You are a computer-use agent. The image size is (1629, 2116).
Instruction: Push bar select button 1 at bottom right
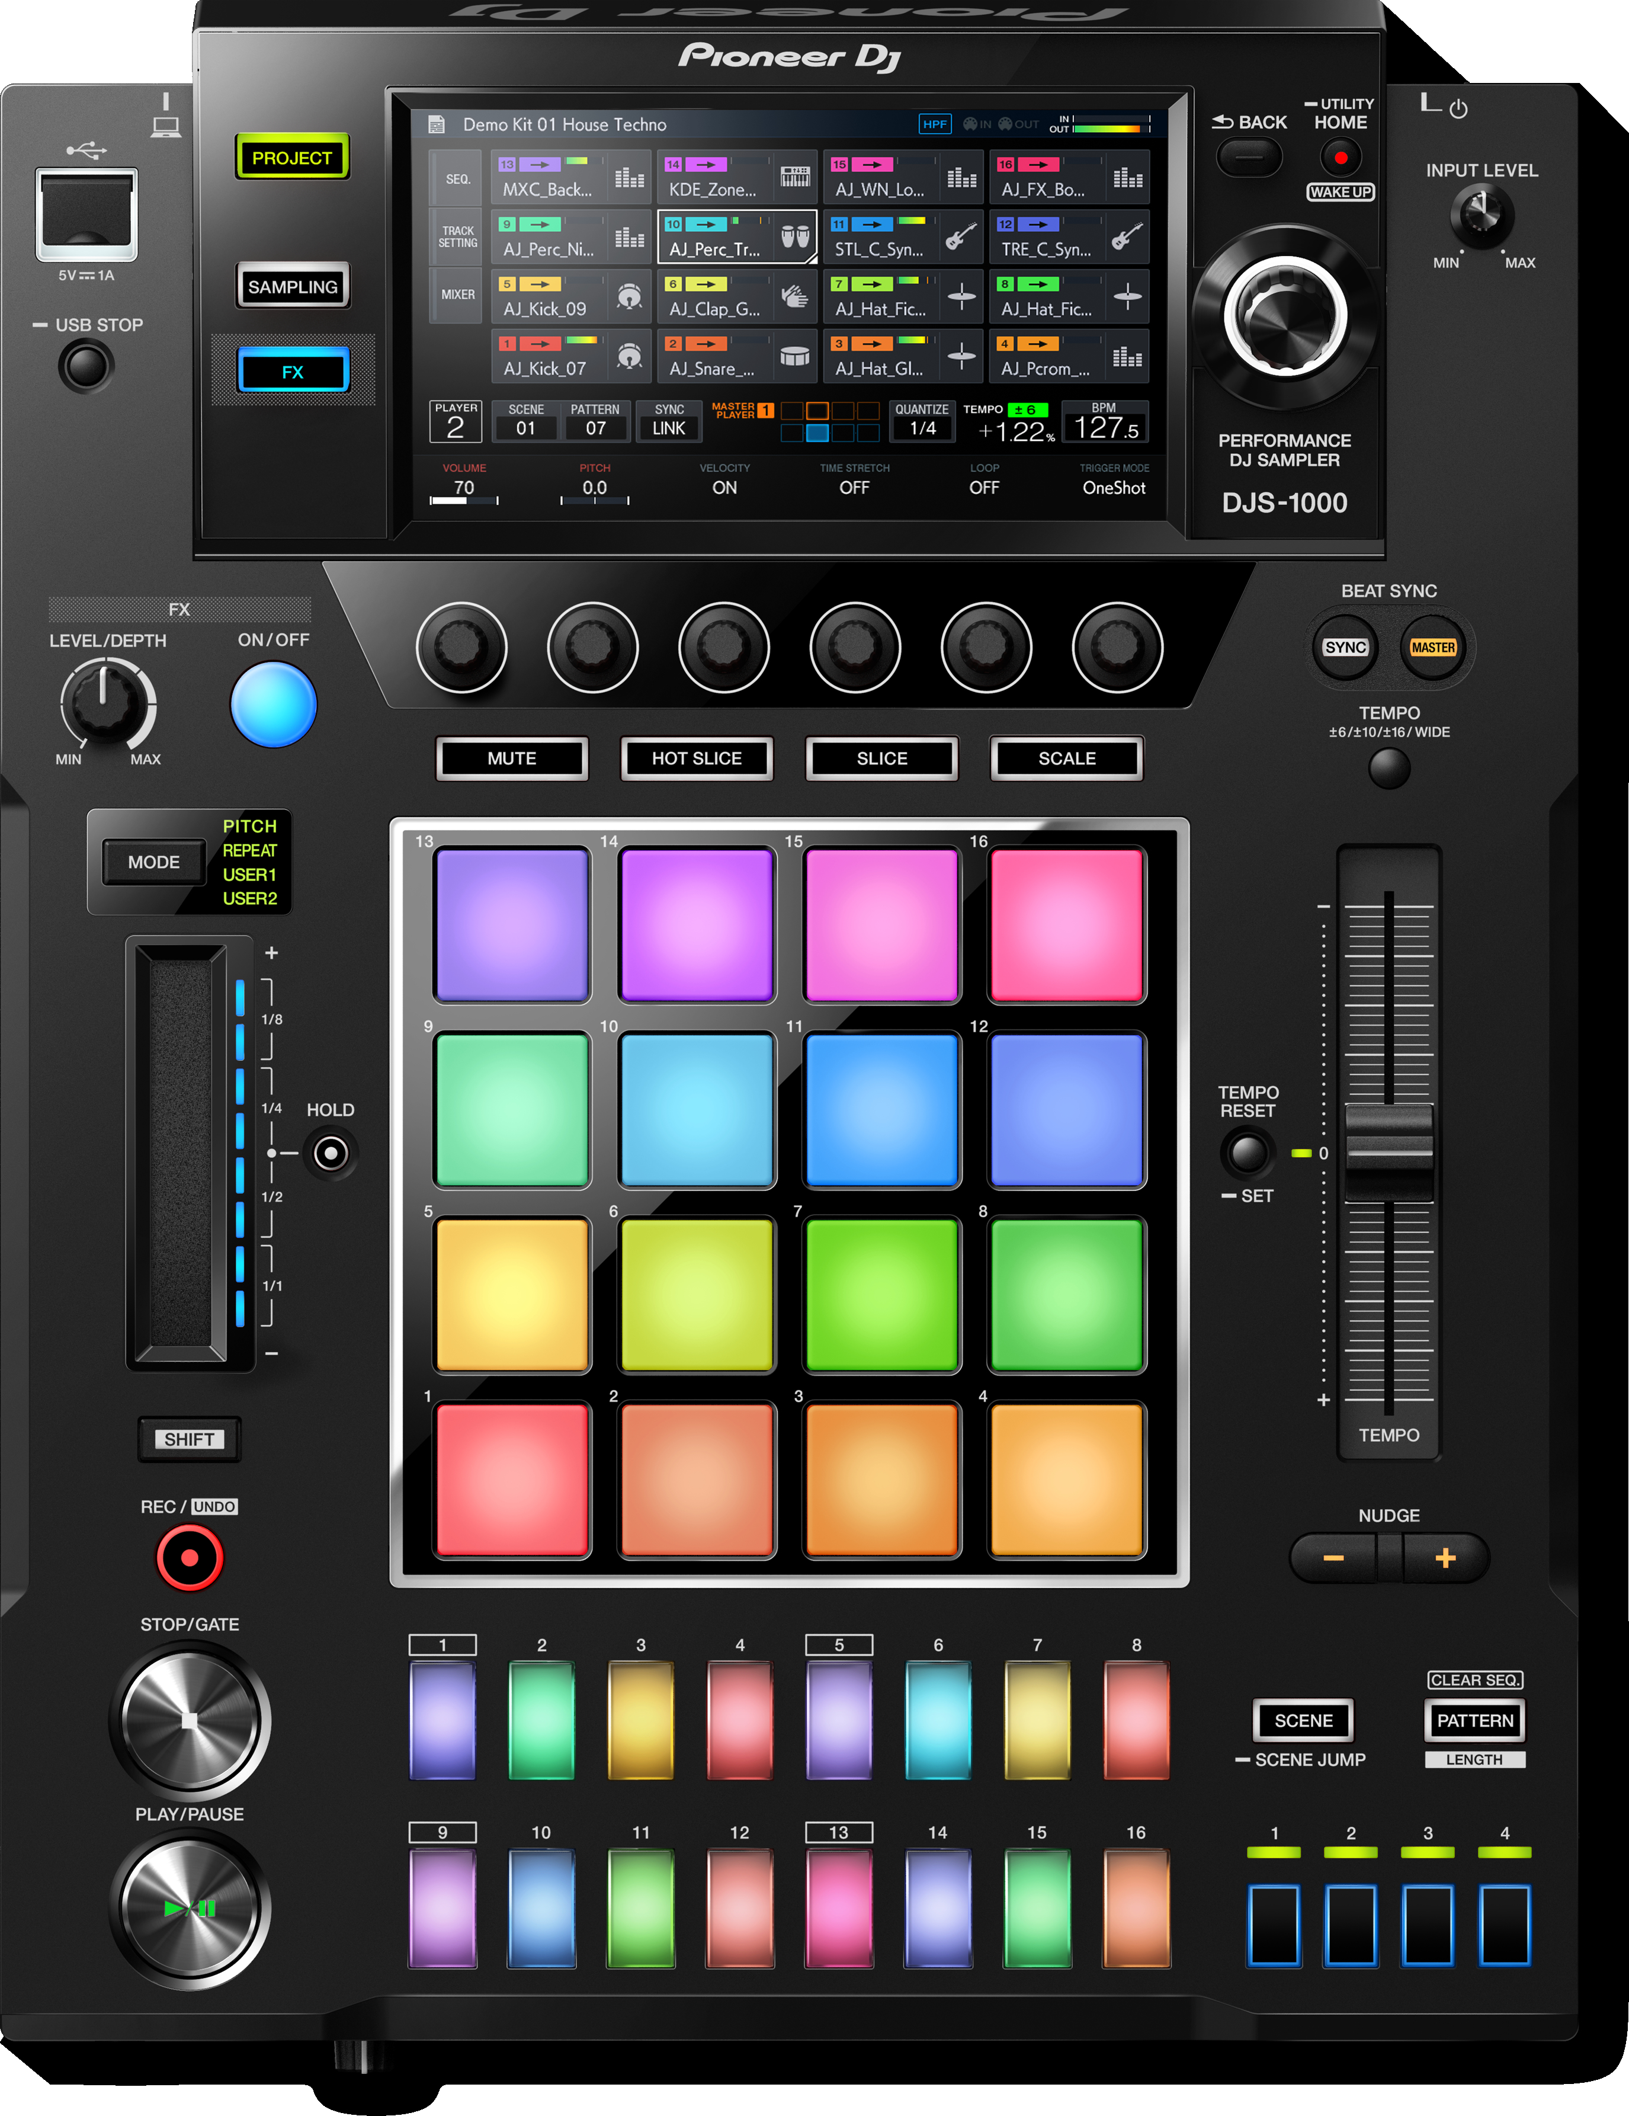click(x=1274, y=1925)
